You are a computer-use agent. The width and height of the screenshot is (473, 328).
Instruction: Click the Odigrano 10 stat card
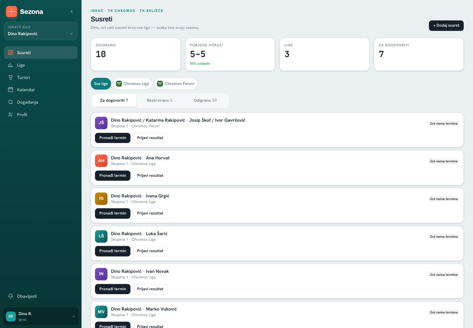[x=136, y=54]
